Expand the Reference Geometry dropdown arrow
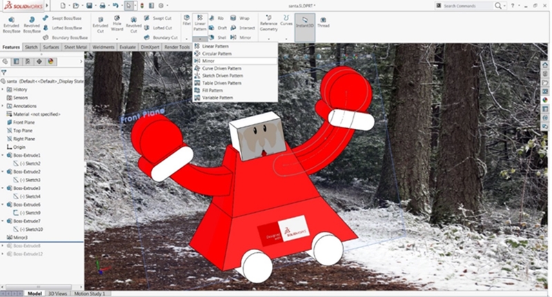Viewport: 552px width, 297px height. click(x=268, y=39)
